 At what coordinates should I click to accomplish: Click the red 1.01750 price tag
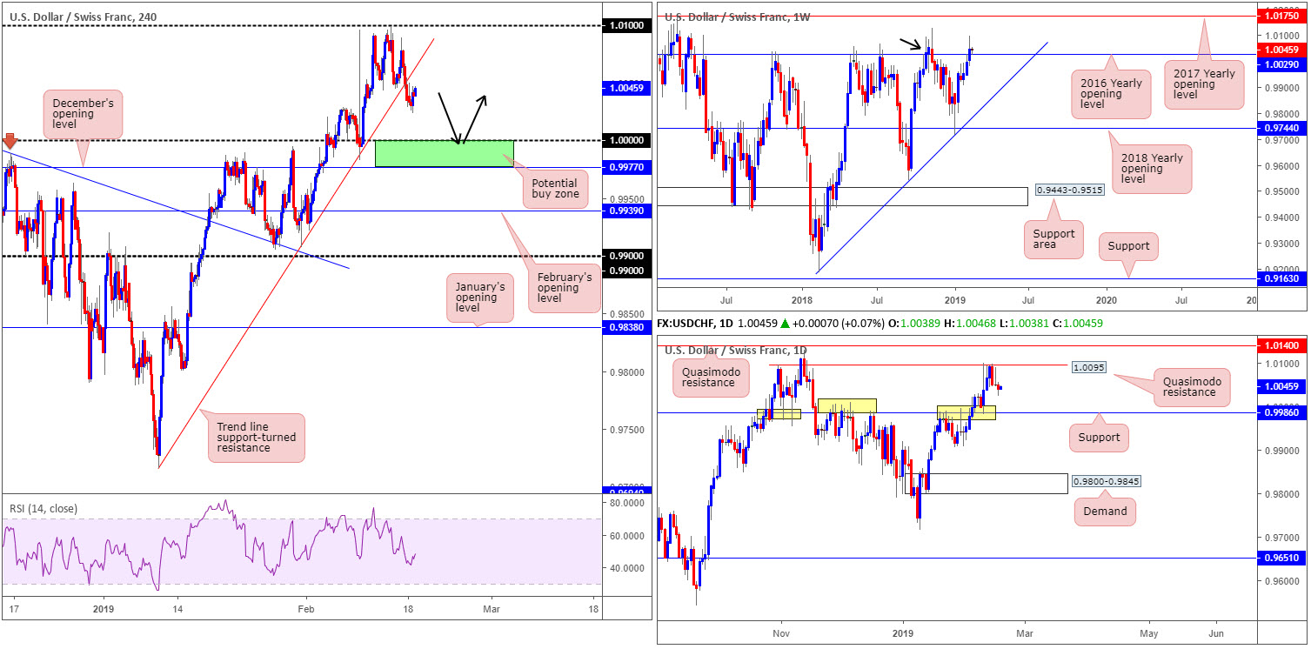[1283, 16]
